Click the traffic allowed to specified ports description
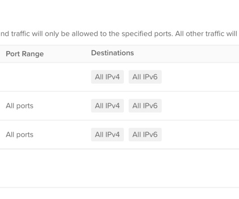239x199 pixels. coord(119,34)
